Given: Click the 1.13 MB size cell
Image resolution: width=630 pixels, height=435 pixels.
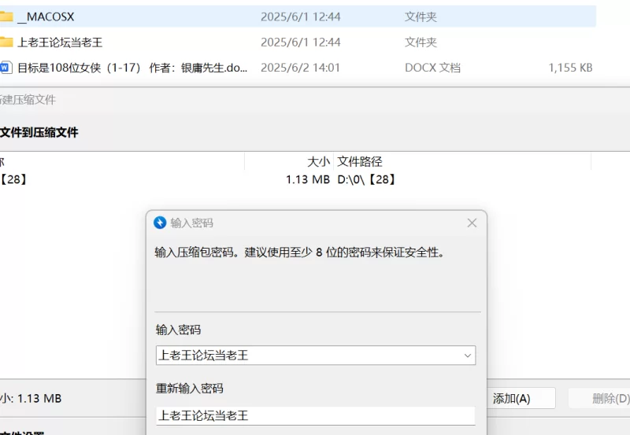Looking at the screenshot, I should 308,179.
